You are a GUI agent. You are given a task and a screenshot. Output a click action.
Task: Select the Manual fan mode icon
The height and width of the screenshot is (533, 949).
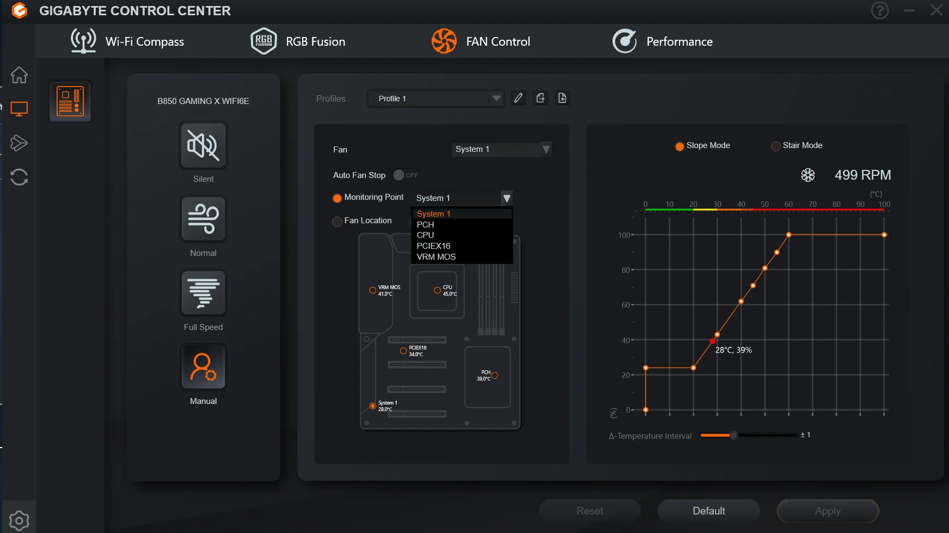(203, 366)
